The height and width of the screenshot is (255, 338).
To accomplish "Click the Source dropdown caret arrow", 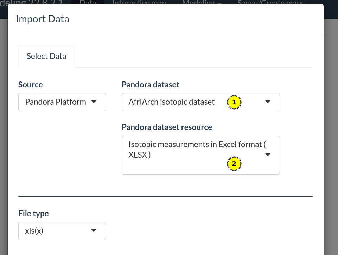I will [x=94, y=102].
